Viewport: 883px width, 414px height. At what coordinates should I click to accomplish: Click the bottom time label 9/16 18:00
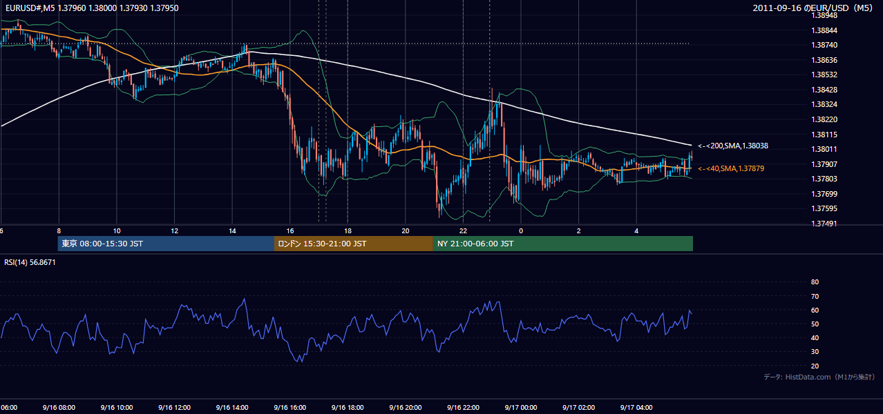tap(348, 407)
